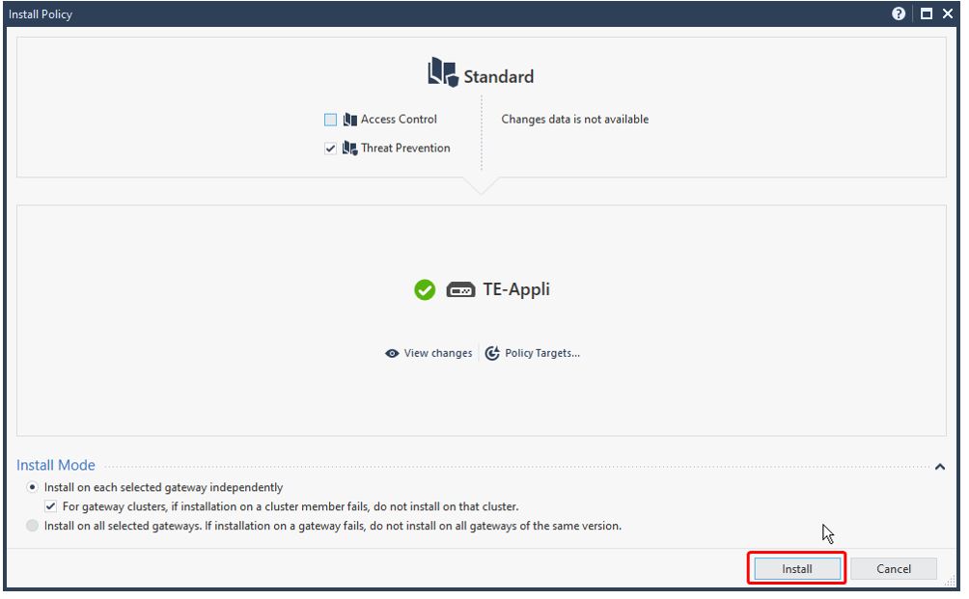Select the TE-Appli gateway name

[516, 289]
